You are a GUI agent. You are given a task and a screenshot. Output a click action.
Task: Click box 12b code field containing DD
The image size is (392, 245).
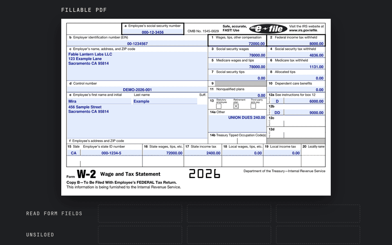pos(277,113)
